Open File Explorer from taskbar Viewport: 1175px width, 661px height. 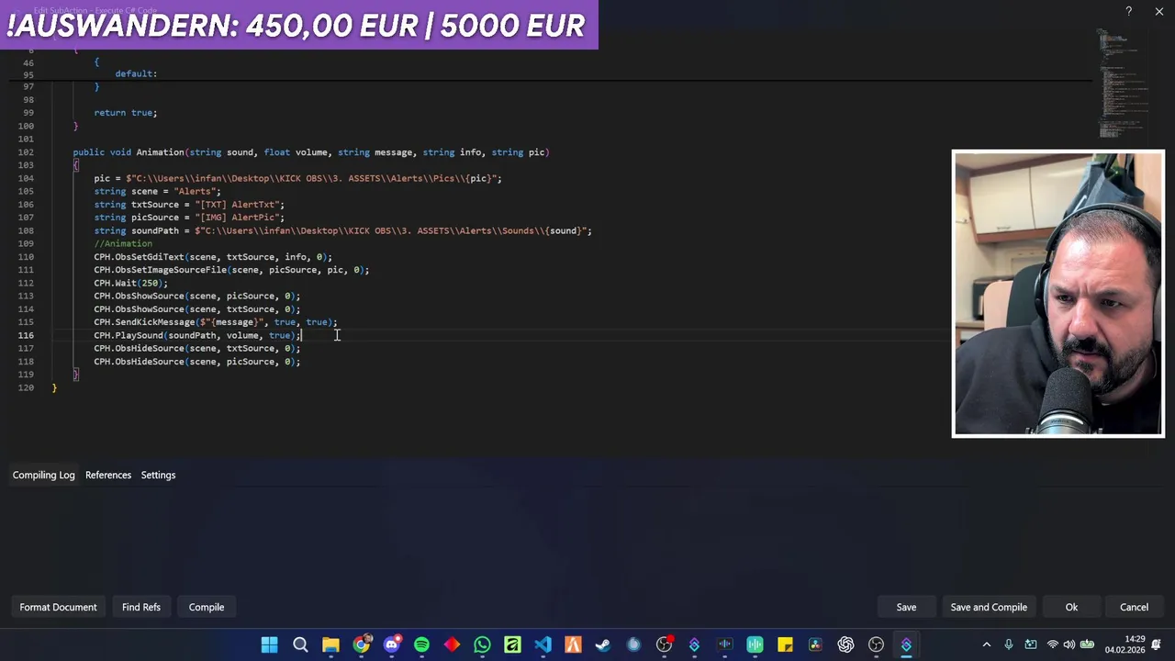point(330,644)
